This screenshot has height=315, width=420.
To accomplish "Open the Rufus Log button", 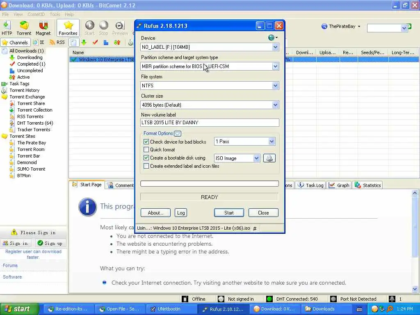I will pos(181,213).
